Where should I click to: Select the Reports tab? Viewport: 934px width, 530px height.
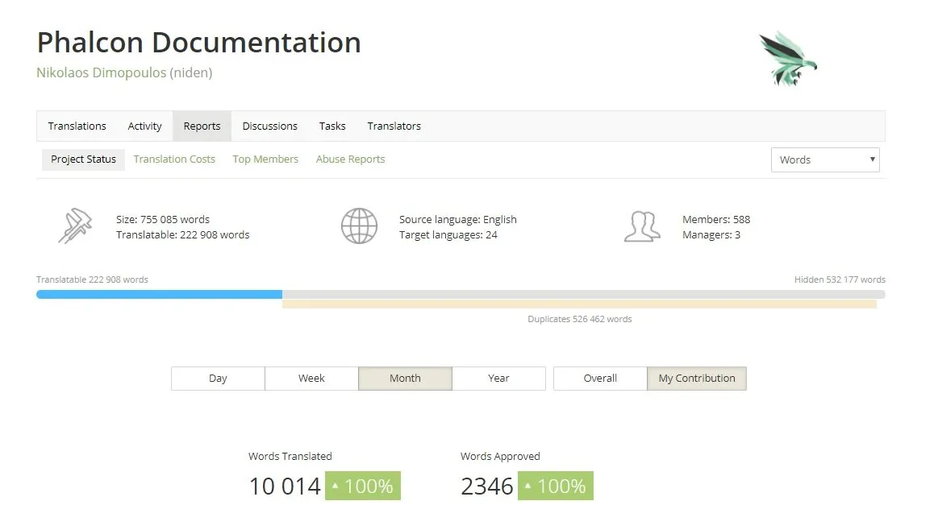202,126
